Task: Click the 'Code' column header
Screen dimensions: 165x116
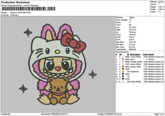Action: (145, 54)
